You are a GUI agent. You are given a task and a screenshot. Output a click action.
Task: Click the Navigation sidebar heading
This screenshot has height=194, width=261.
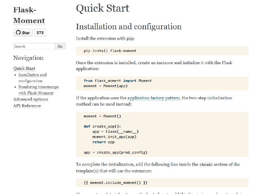28,58
